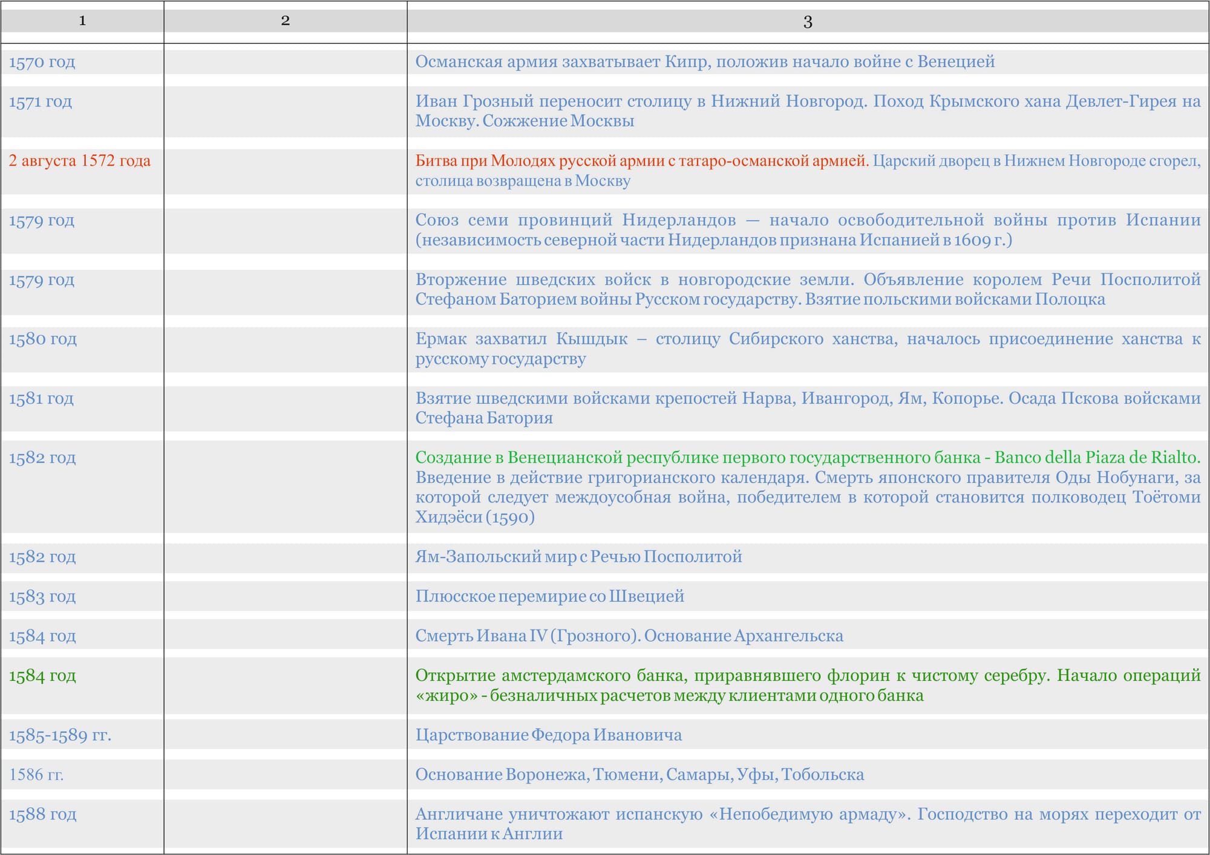
Task: Select '1579 год' beside Союз семи провинций
Action: pyautogui.click(x=42, y=220)
